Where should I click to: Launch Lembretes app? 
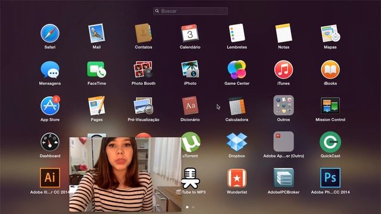click(237, 33)
